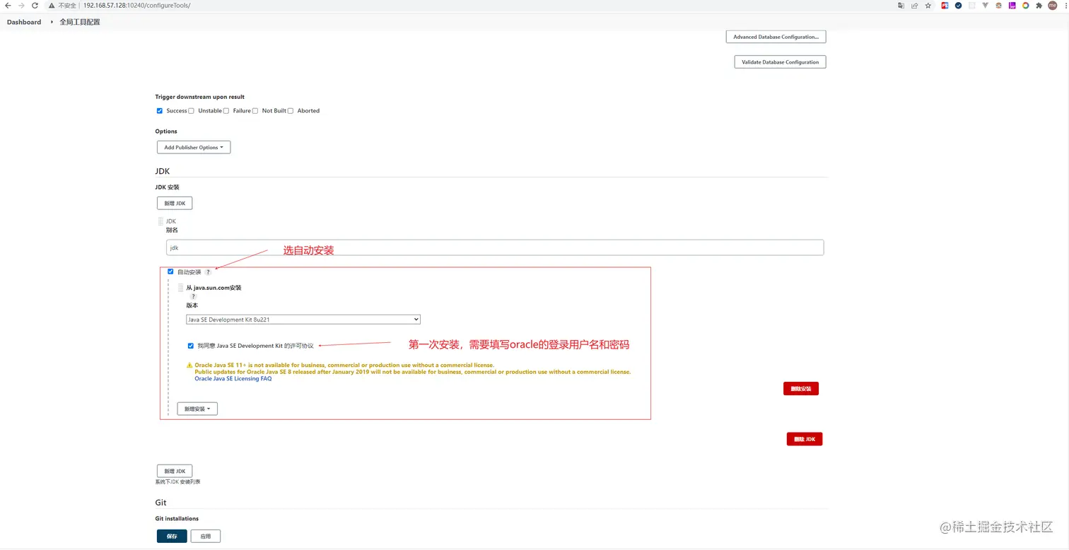Click the breadcrumb separator arrow after Dashboard
Viewport: 1069px width, 550px height.
point(52,22)
